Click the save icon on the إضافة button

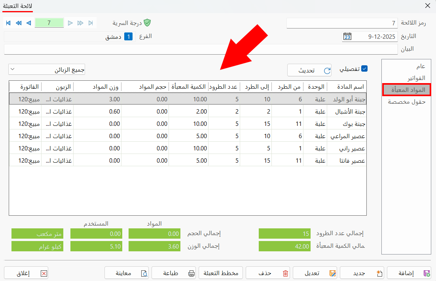(x=428, y=273)
